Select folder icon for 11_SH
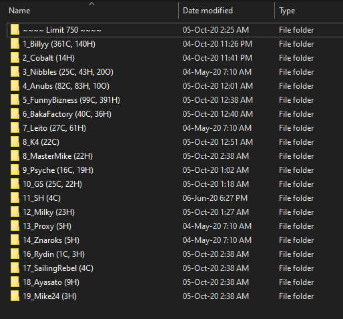Image resolution: width=343 pixels, height=319 pixels. coord(15,198)
